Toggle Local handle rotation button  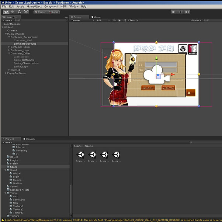click(54, 12)
